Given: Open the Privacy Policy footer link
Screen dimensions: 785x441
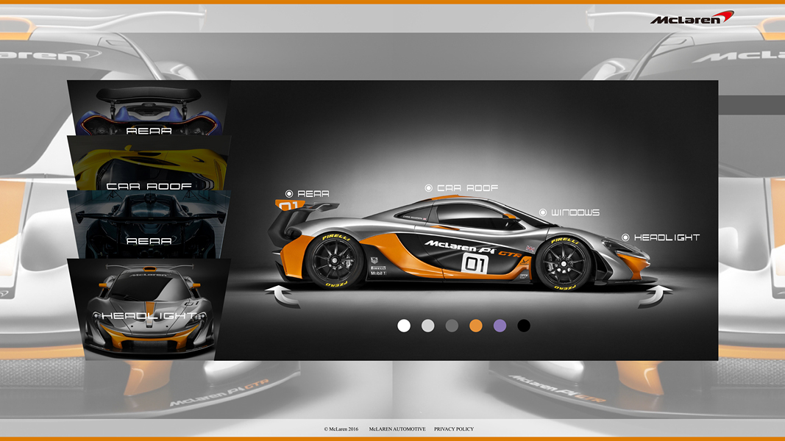Looking at the screenshot, I should [x=454, y=429].
